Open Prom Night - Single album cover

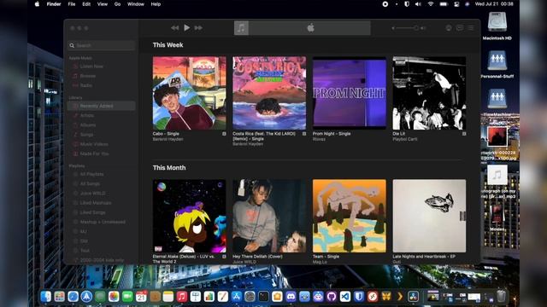pyautogui.click(x=350, y=93)
